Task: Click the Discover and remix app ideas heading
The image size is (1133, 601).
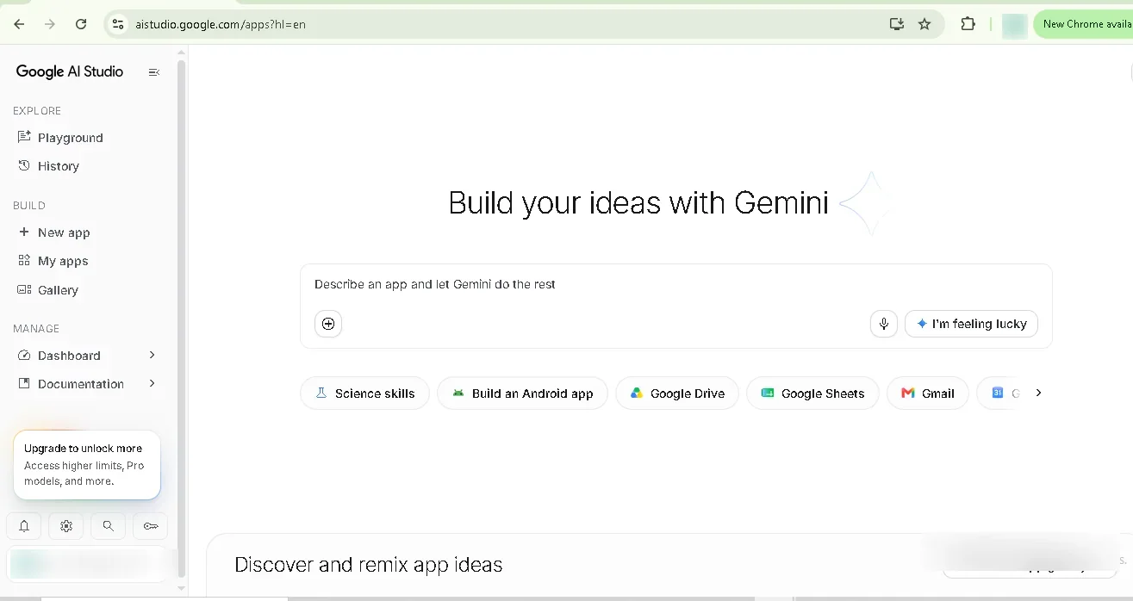Action: coord(369,565)
